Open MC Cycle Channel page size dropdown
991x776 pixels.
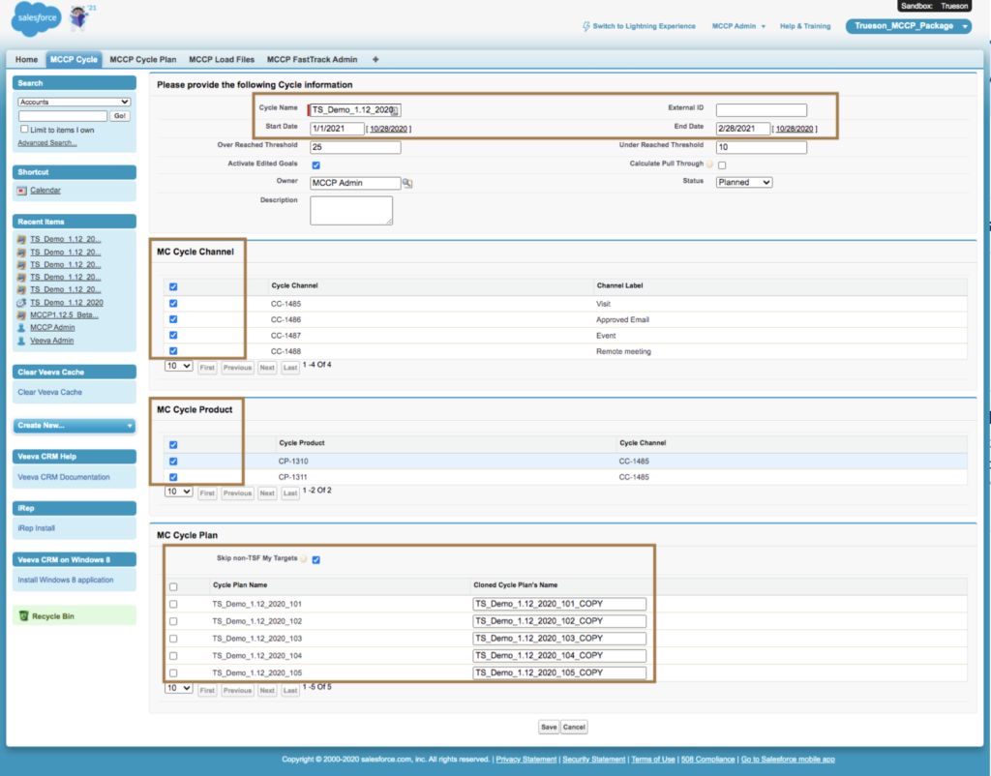(x=178, y=366)
